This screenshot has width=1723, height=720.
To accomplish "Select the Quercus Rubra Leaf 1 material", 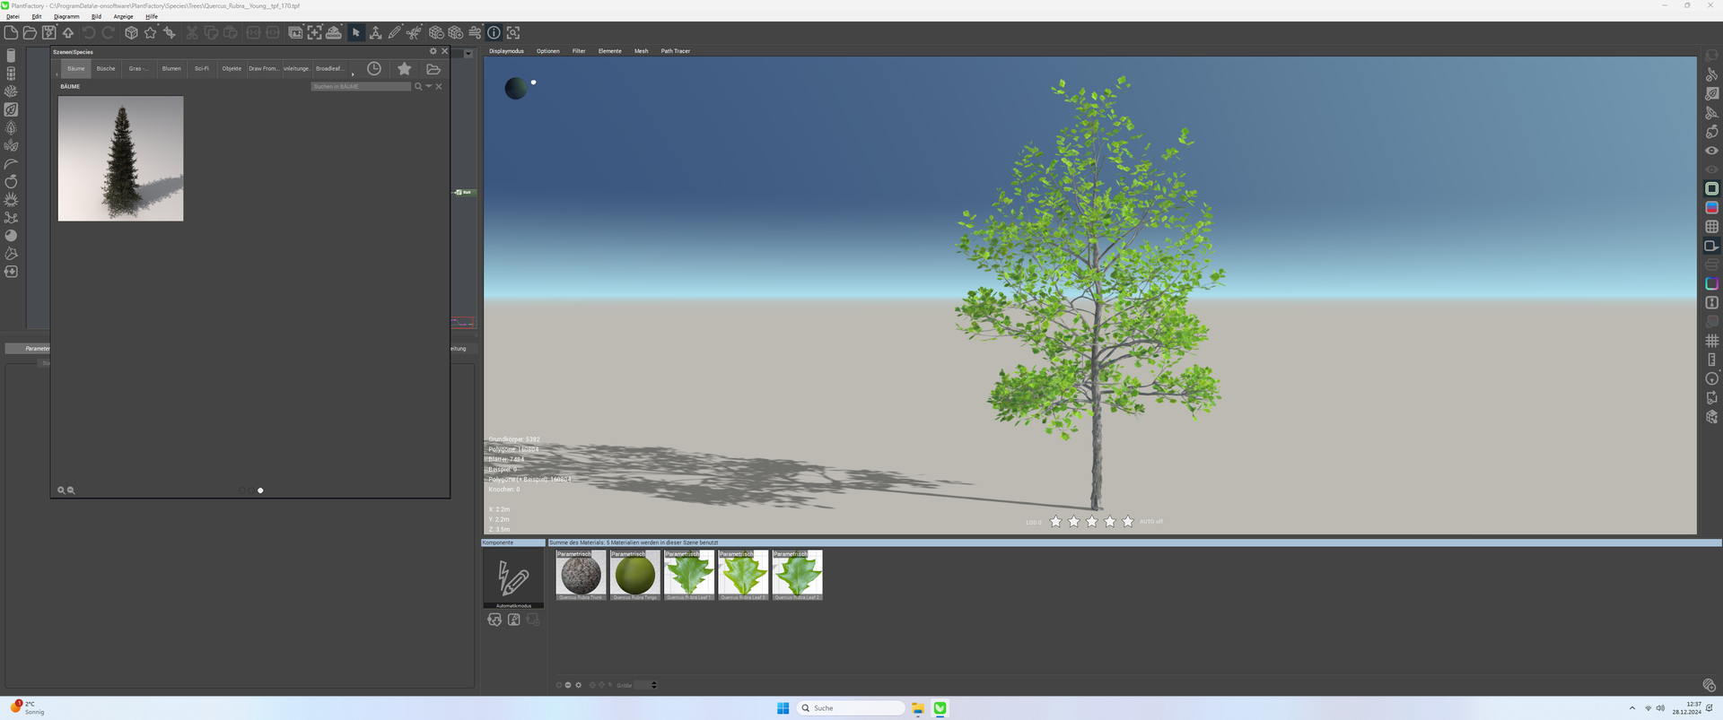I will coord(689,575).
